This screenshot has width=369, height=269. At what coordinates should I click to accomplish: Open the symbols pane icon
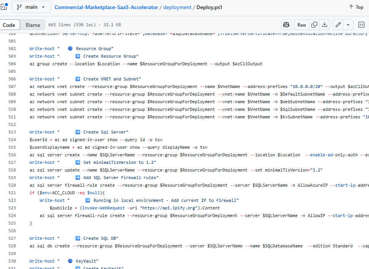(361, 25)
